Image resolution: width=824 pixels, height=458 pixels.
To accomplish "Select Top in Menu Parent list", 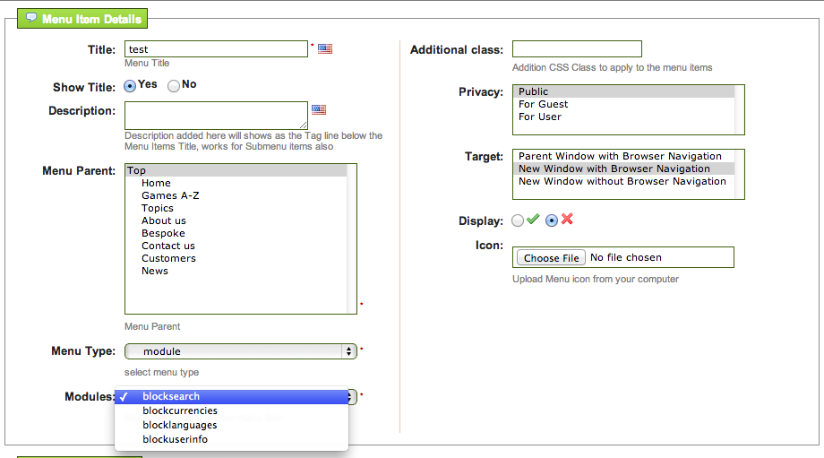I will click(236, 170).
